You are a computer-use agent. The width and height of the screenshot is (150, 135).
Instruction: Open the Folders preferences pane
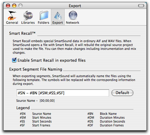[44, 18]
